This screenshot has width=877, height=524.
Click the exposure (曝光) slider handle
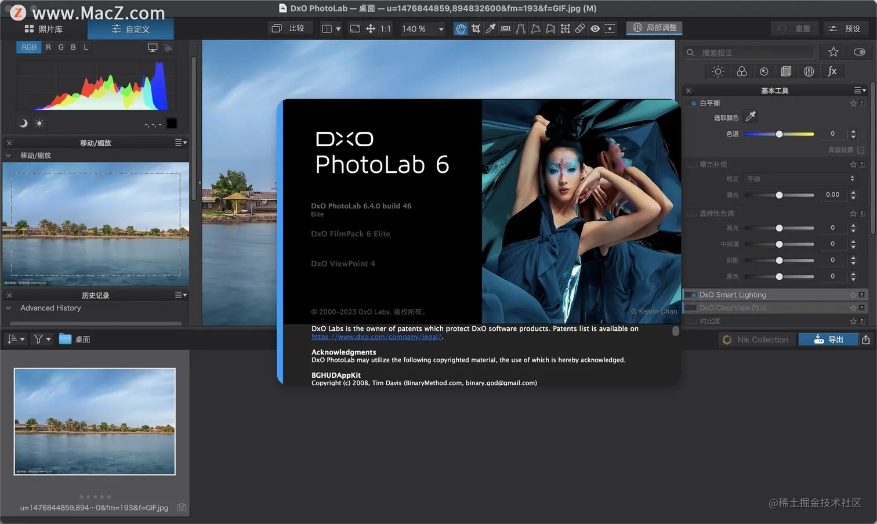coord(779,195)
